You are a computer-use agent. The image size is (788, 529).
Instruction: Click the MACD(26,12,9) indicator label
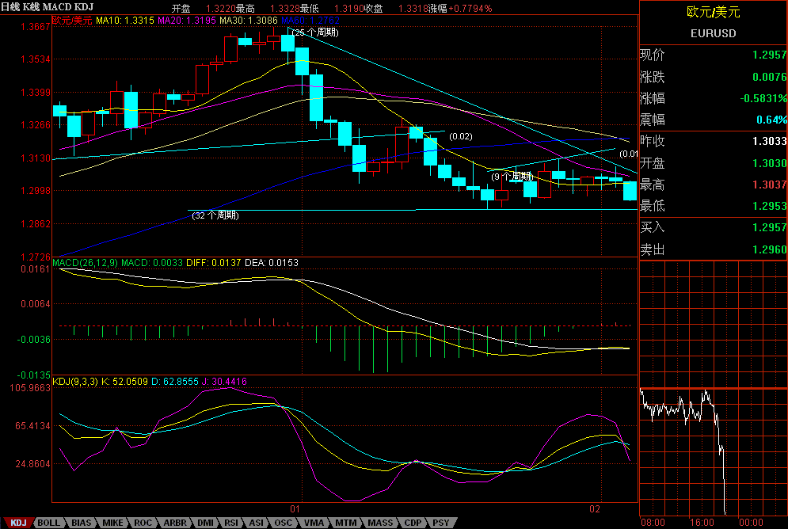(83, 262)
